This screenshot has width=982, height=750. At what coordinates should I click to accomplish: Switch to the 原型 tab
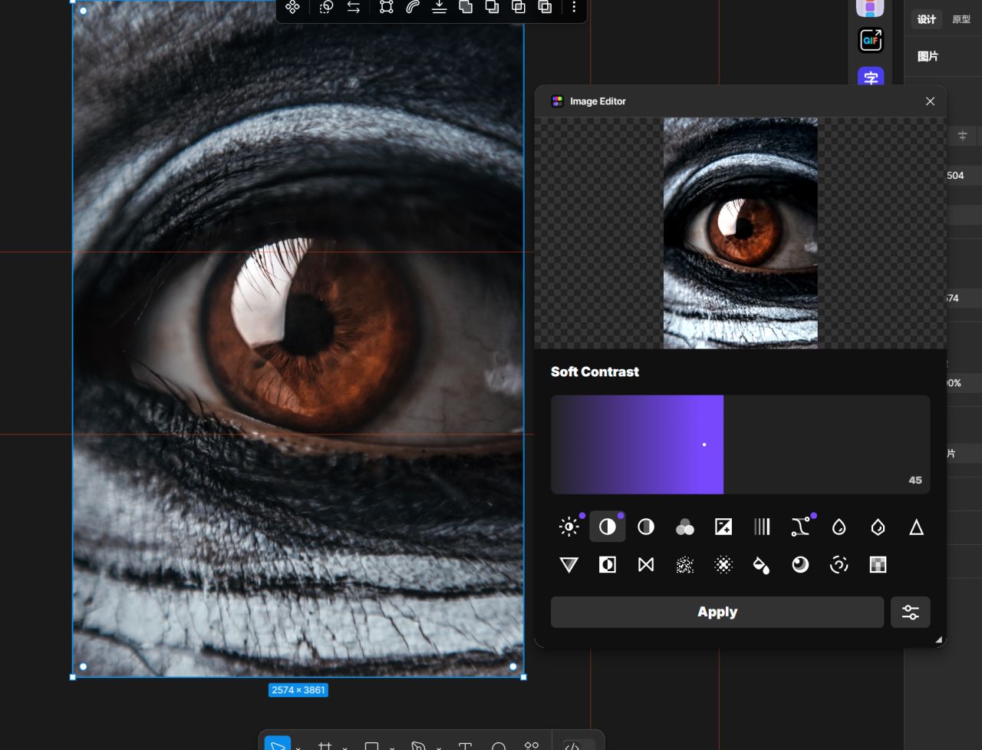(961, 19)
